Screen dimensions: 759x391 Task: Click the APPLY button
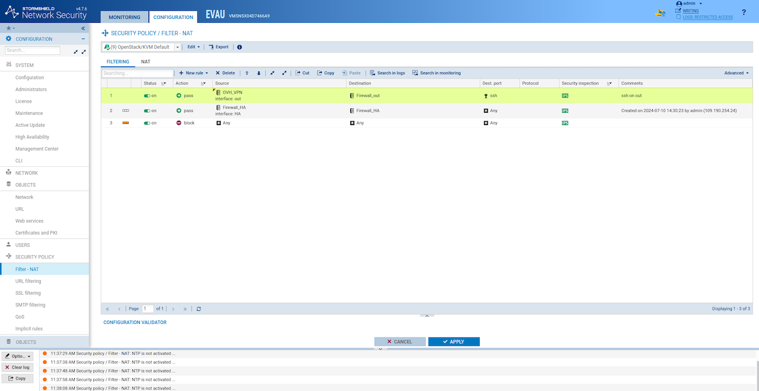pyautogui.click(x=454, y=342)
